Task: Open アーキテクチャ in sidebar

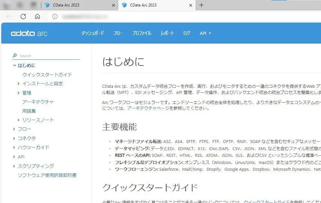Action: point(38,102)
